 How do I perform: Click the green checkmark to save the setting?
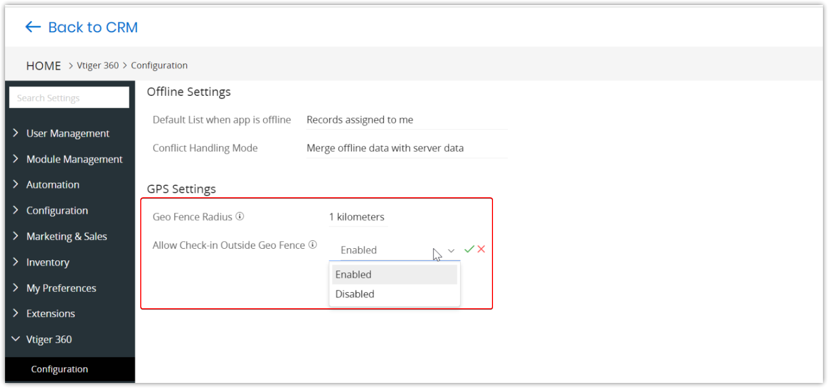[x=469, y=249]
